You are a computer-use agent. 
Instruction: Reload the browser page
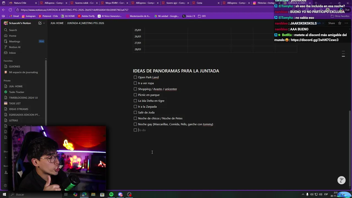pyautogui.click(x=10, y=10)
